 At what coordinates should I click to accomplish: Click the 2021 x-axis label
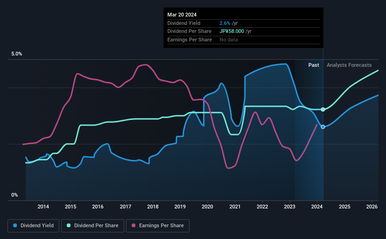click(235, 207)
